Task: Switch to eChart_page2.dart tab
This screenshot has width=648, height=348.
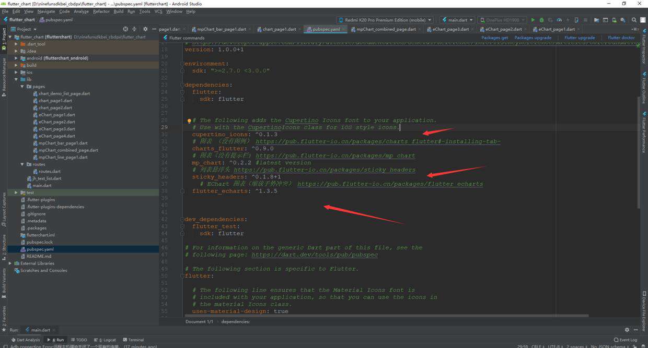Action: (503, 29)
